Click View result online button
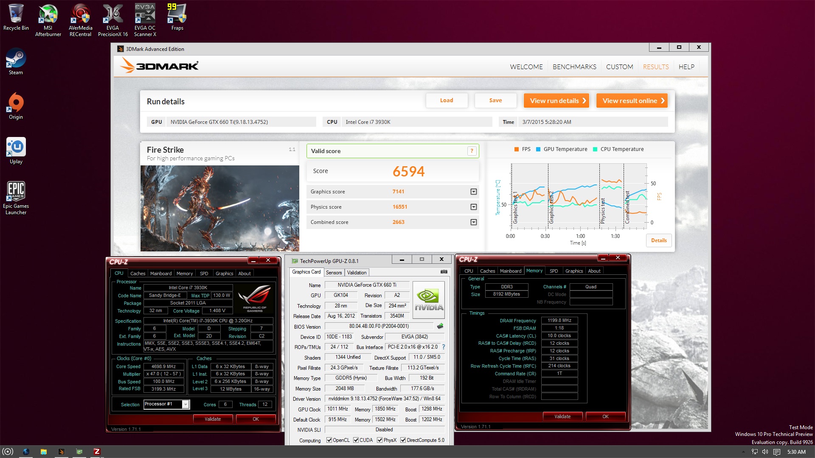815x458 pixels. point(632,101)
